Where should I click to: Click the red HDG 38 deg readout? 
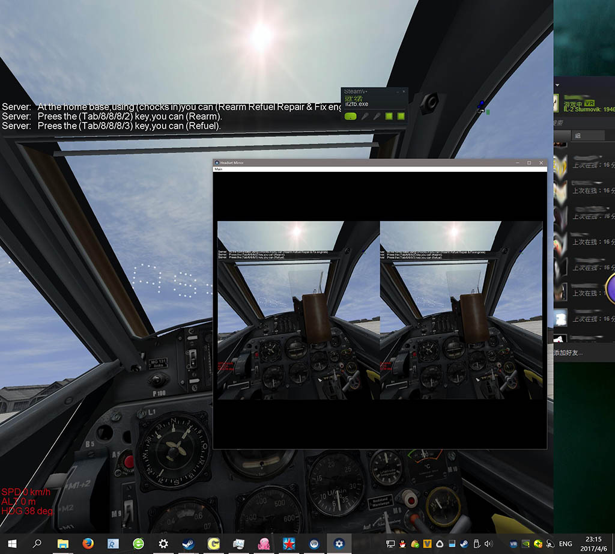point(28,511)
